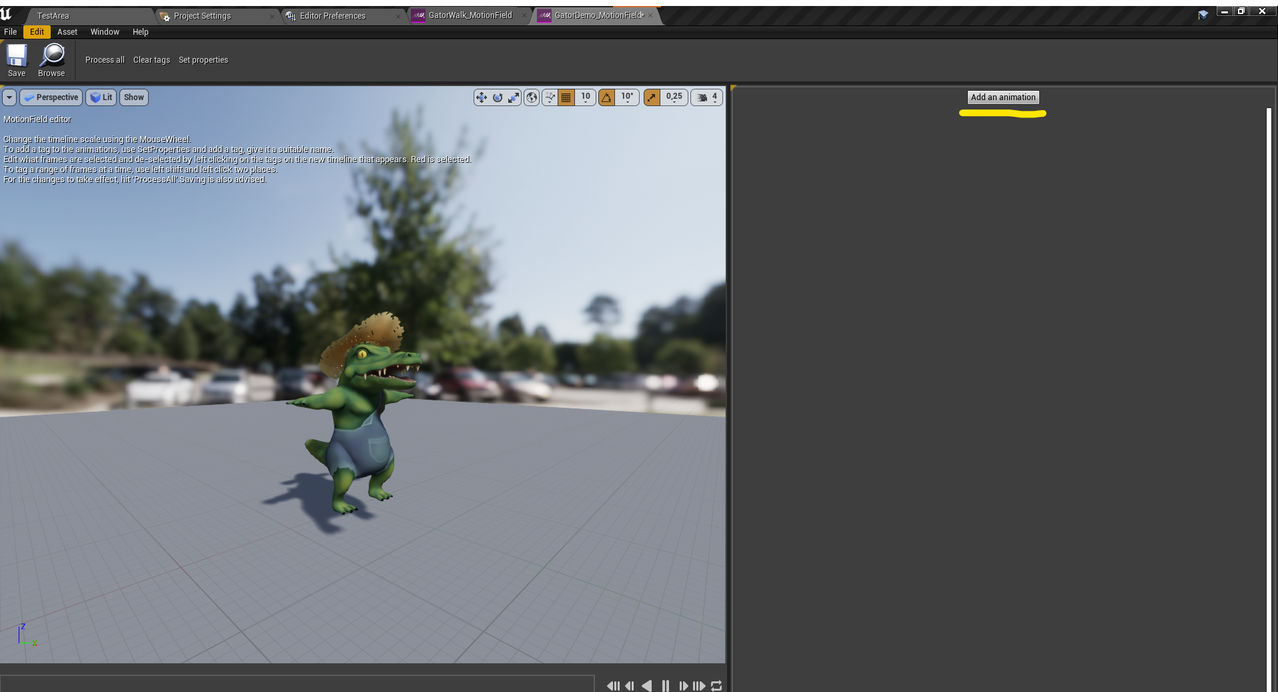Image resolution: width=1278 pixels, height=692 pixels.
Task: Open the File menu
Action: (x=11, y=32)
